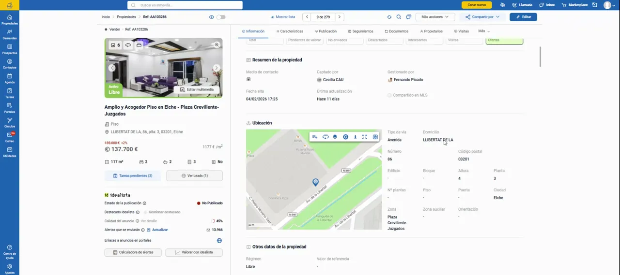Click the refresh icon in the property toolbar

[389, 17]
